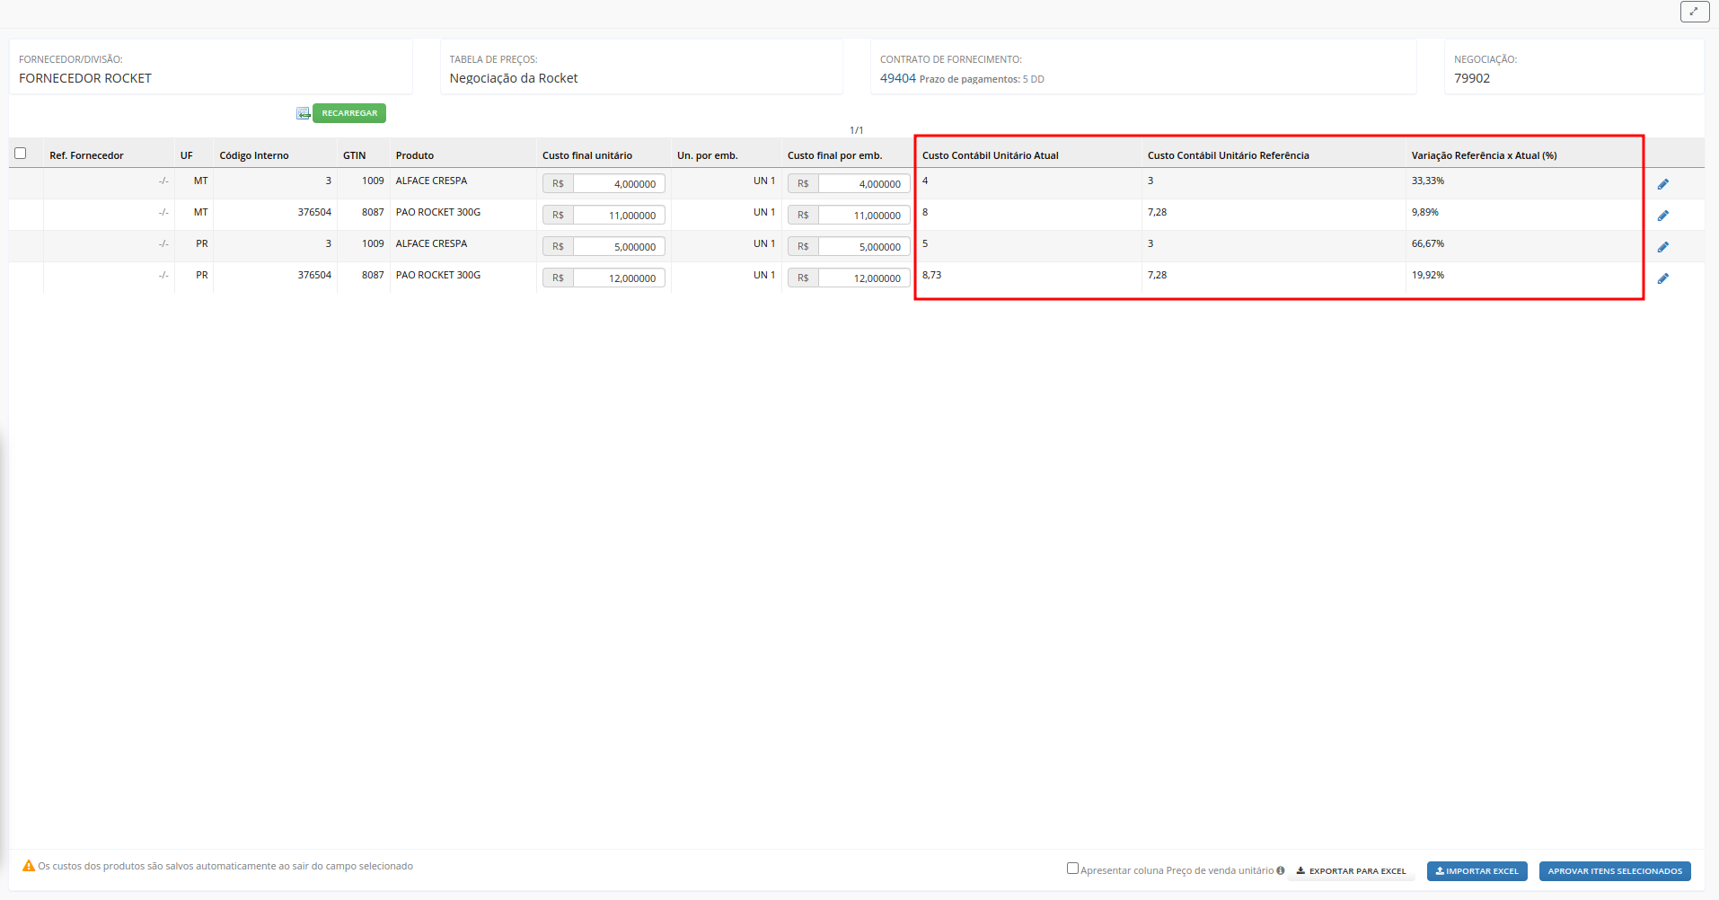Click the edit pencil for ALFACE CRESPA MT row

point(1662,184)
